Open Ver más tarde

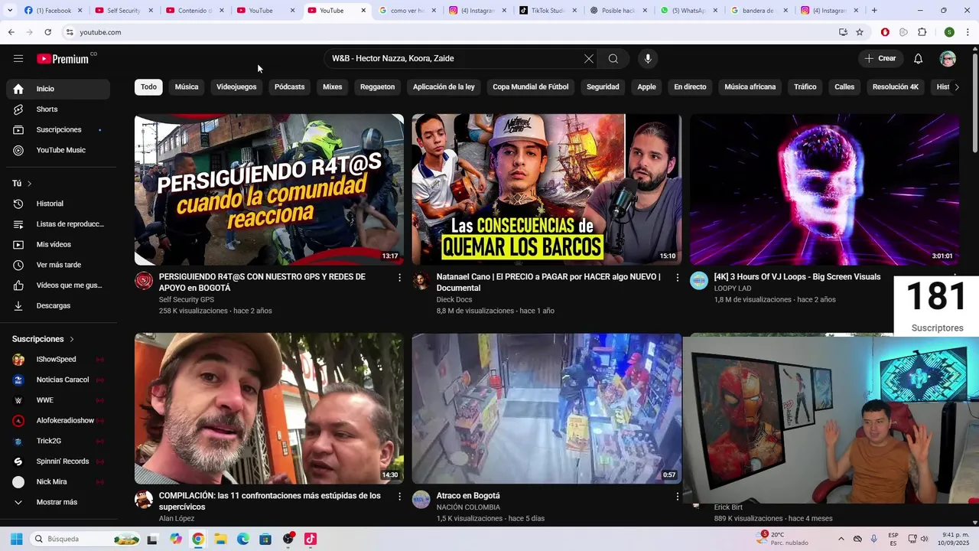click(58, 265)
